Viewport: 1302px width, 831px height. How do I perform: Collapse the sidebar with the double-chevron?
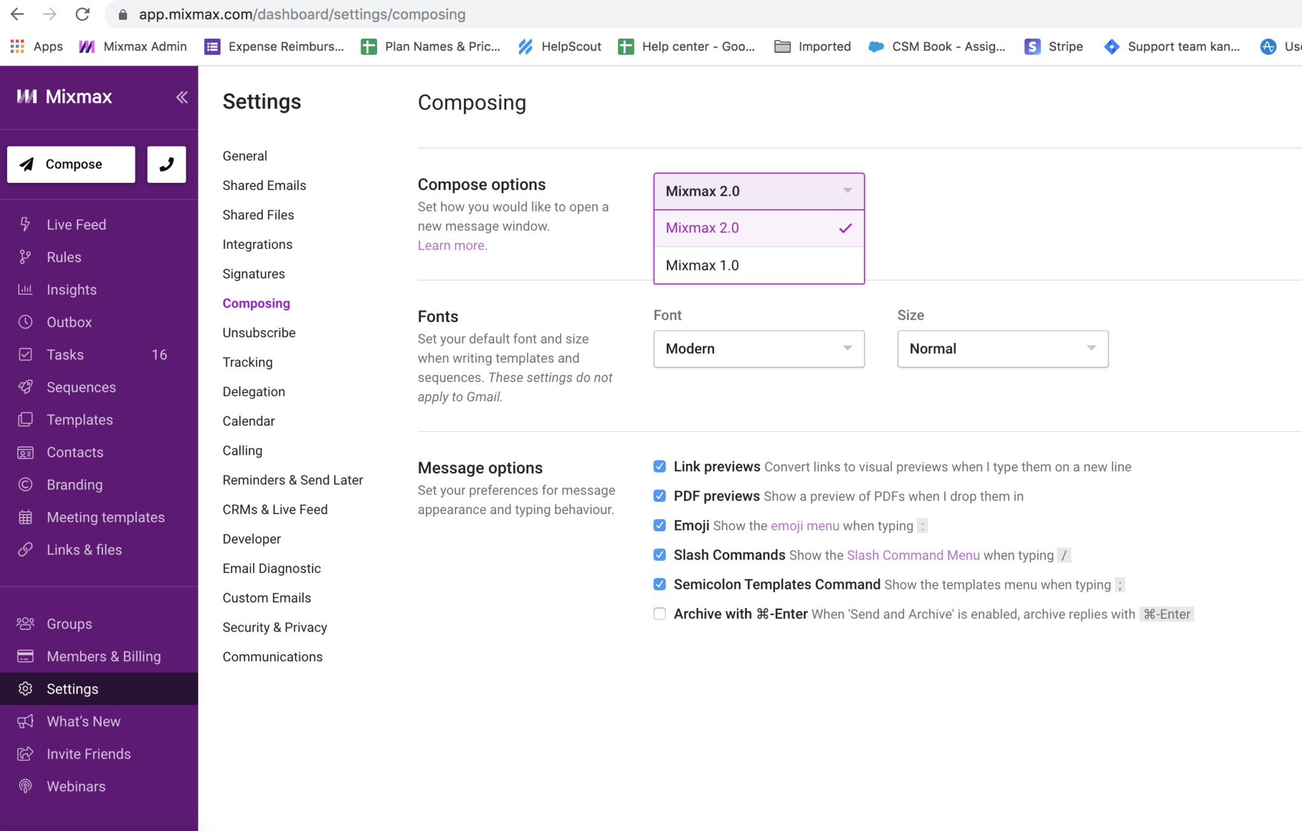click(x=182, y=97)
